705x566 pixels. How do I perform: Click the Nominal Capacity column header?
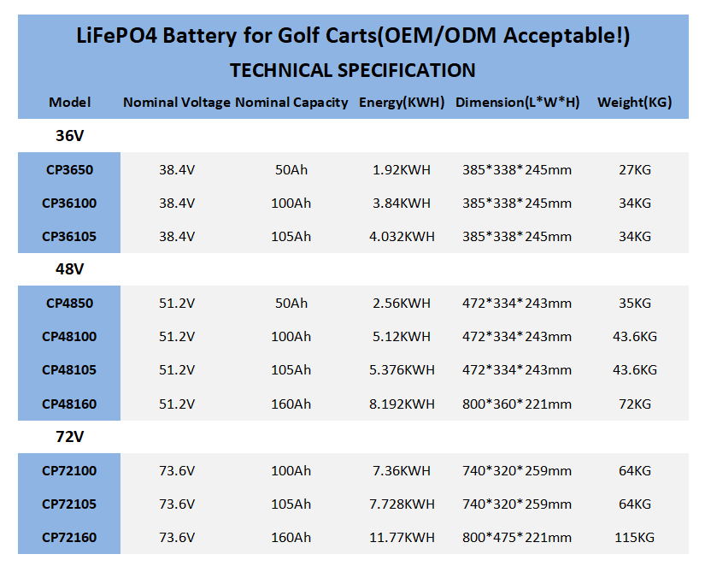pyautogui.click(x=291, y=103)
